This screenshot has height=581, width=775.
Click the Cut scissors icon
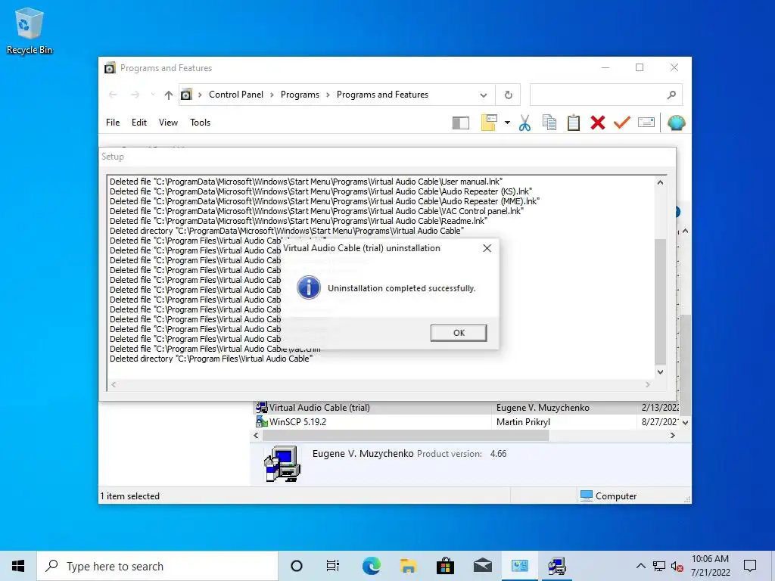click(x=524, y=123)
